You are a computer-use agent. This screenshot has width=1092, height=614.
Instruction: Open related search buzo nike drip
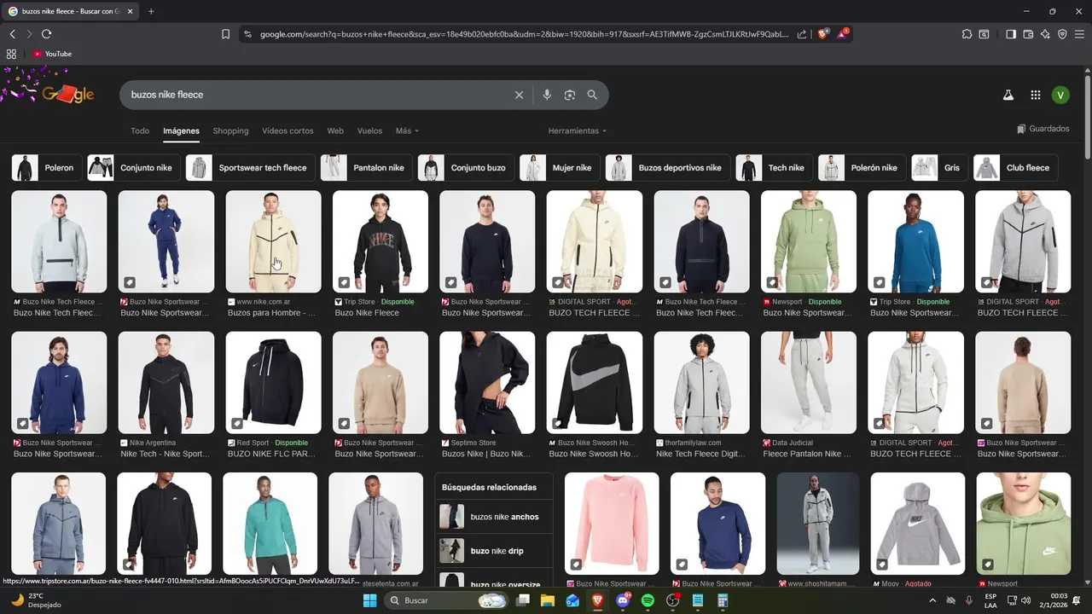tap(493, 551)
